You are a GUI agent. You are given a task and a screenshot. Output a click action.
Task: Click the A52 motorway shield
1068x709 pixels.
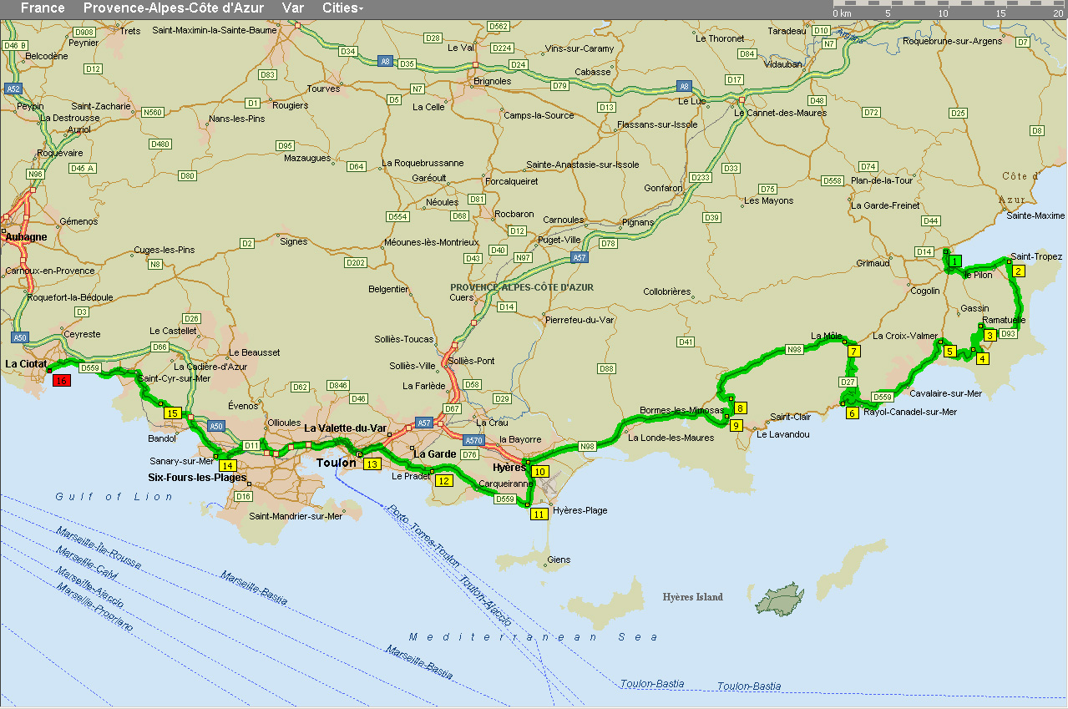pyautogui.click(x=13, y=88)
